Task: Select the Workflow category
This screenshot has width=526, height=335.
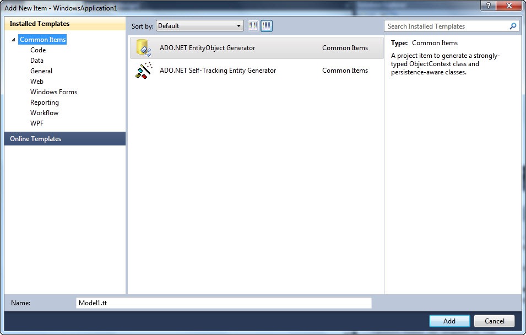Action: 44,113
